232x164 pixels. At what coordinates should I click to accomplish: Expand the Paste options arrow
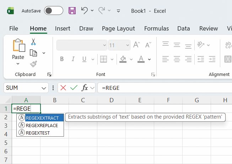18,64
